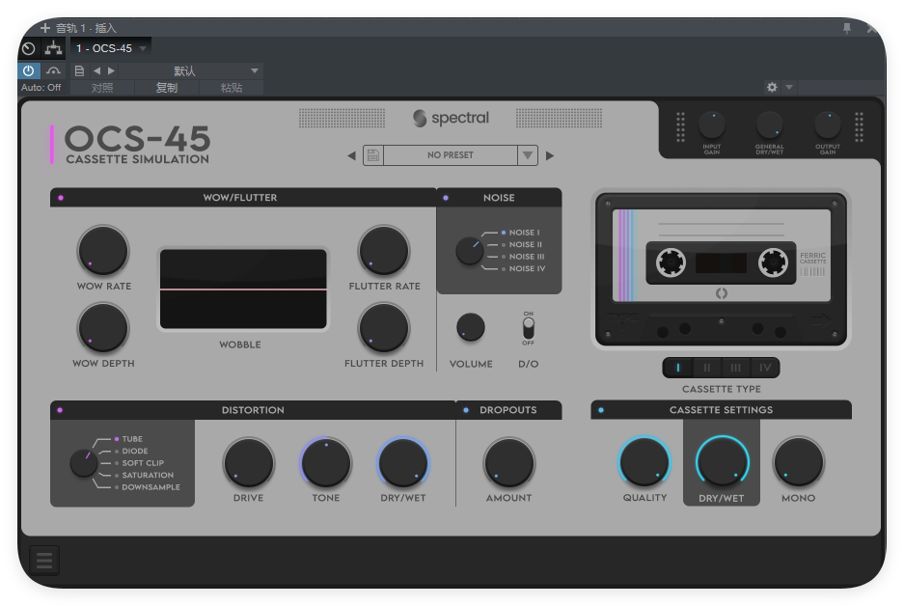Toggle the Dropouts section on/off dot
Screen dimensions: 904x606
[x=466, y=410]
